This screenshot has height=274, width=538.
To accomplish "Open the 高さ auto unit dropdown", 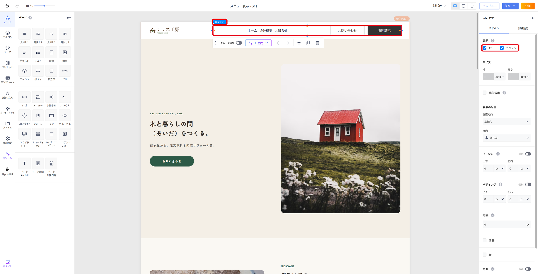I will pos(525,77).
